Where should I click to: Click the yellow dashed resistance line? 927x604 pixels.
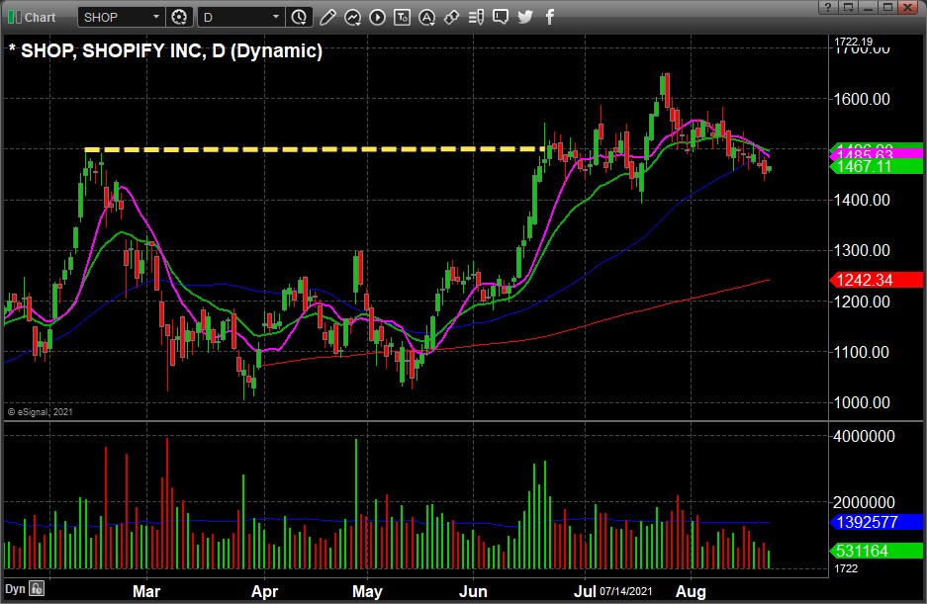[x=315, y=149]
